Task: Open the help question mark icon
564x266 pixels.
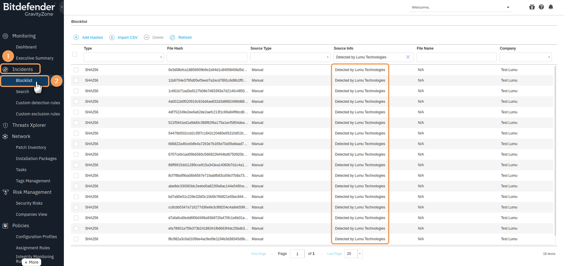Action: click(x=541, y=7)
